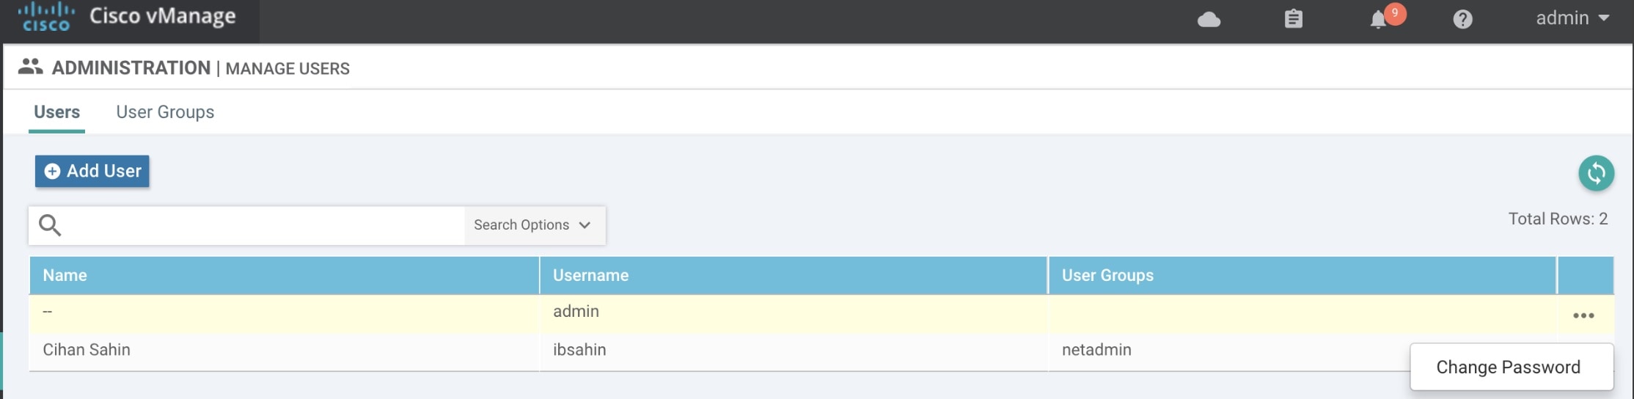The image size is (1634, 399).
Task: Sort by the Name column header
Action: 65,275
